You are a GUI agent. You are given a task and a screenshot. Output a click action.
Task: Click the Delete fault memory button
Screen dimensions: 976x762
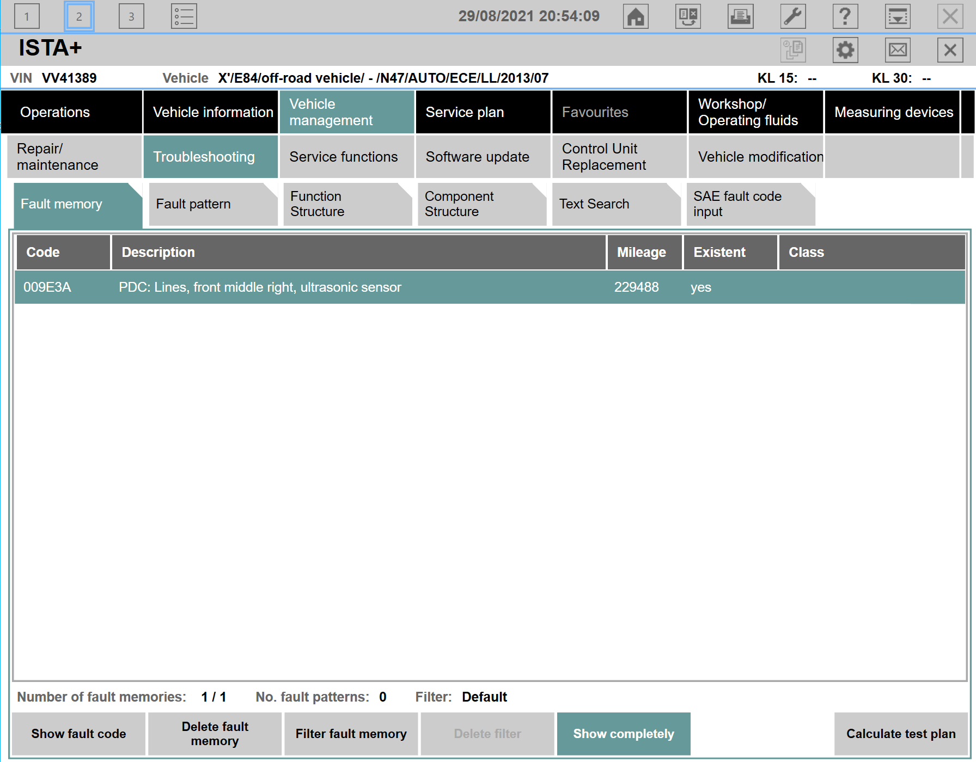[215, 734]
